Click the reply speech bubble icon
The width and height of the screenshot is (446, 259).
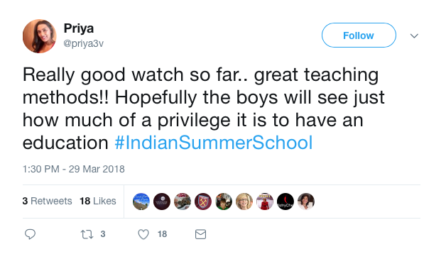(x=30, y=234)
